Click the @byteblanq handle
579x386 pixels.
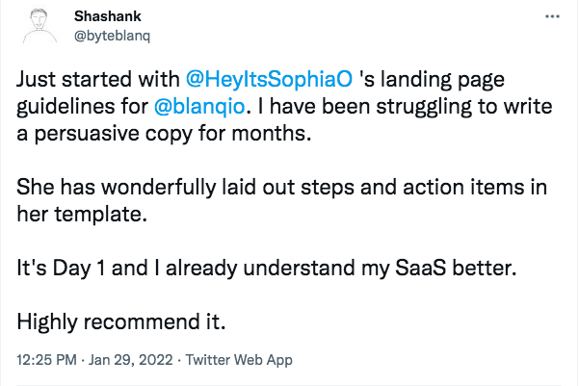(114, 35)
